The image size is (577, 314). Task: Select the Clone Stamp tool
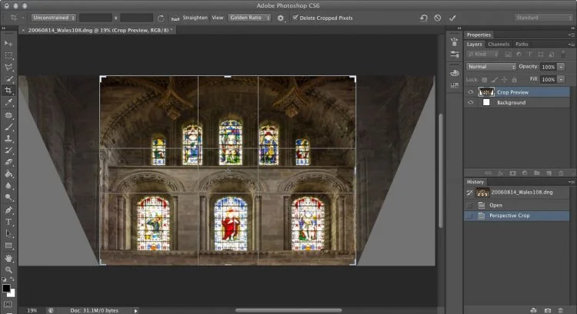[x=8, y=138]
